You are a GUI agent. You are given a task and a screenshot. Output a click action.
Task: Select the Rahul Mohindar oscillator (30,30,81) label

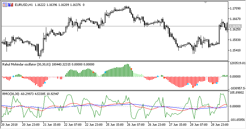(x=27, y=64)
